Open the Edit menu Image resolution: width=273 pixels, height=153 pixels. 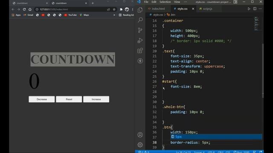[154, 2]
